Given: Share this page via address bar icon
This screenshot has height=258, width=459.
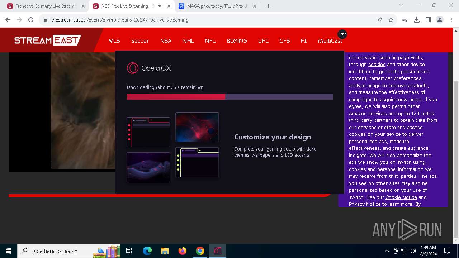Looking at the screenshot, I should click(379, 20).
